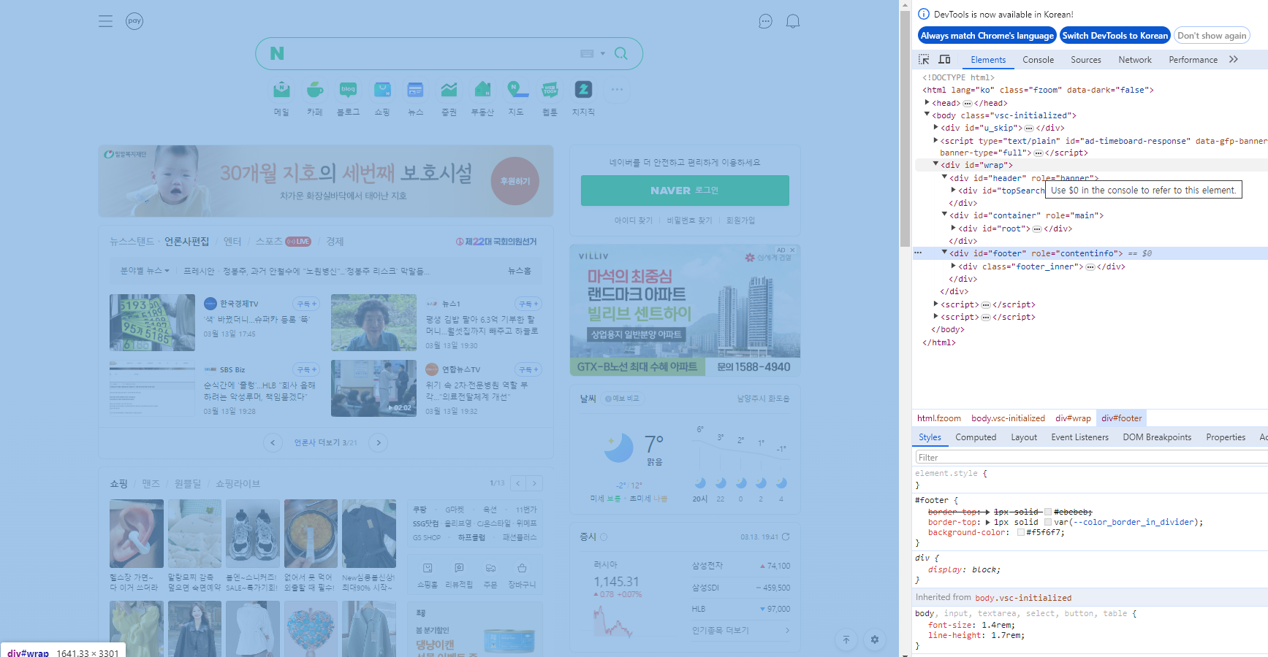
Task: Open the hamburger menu on Naver
Action: pos(105,21)
